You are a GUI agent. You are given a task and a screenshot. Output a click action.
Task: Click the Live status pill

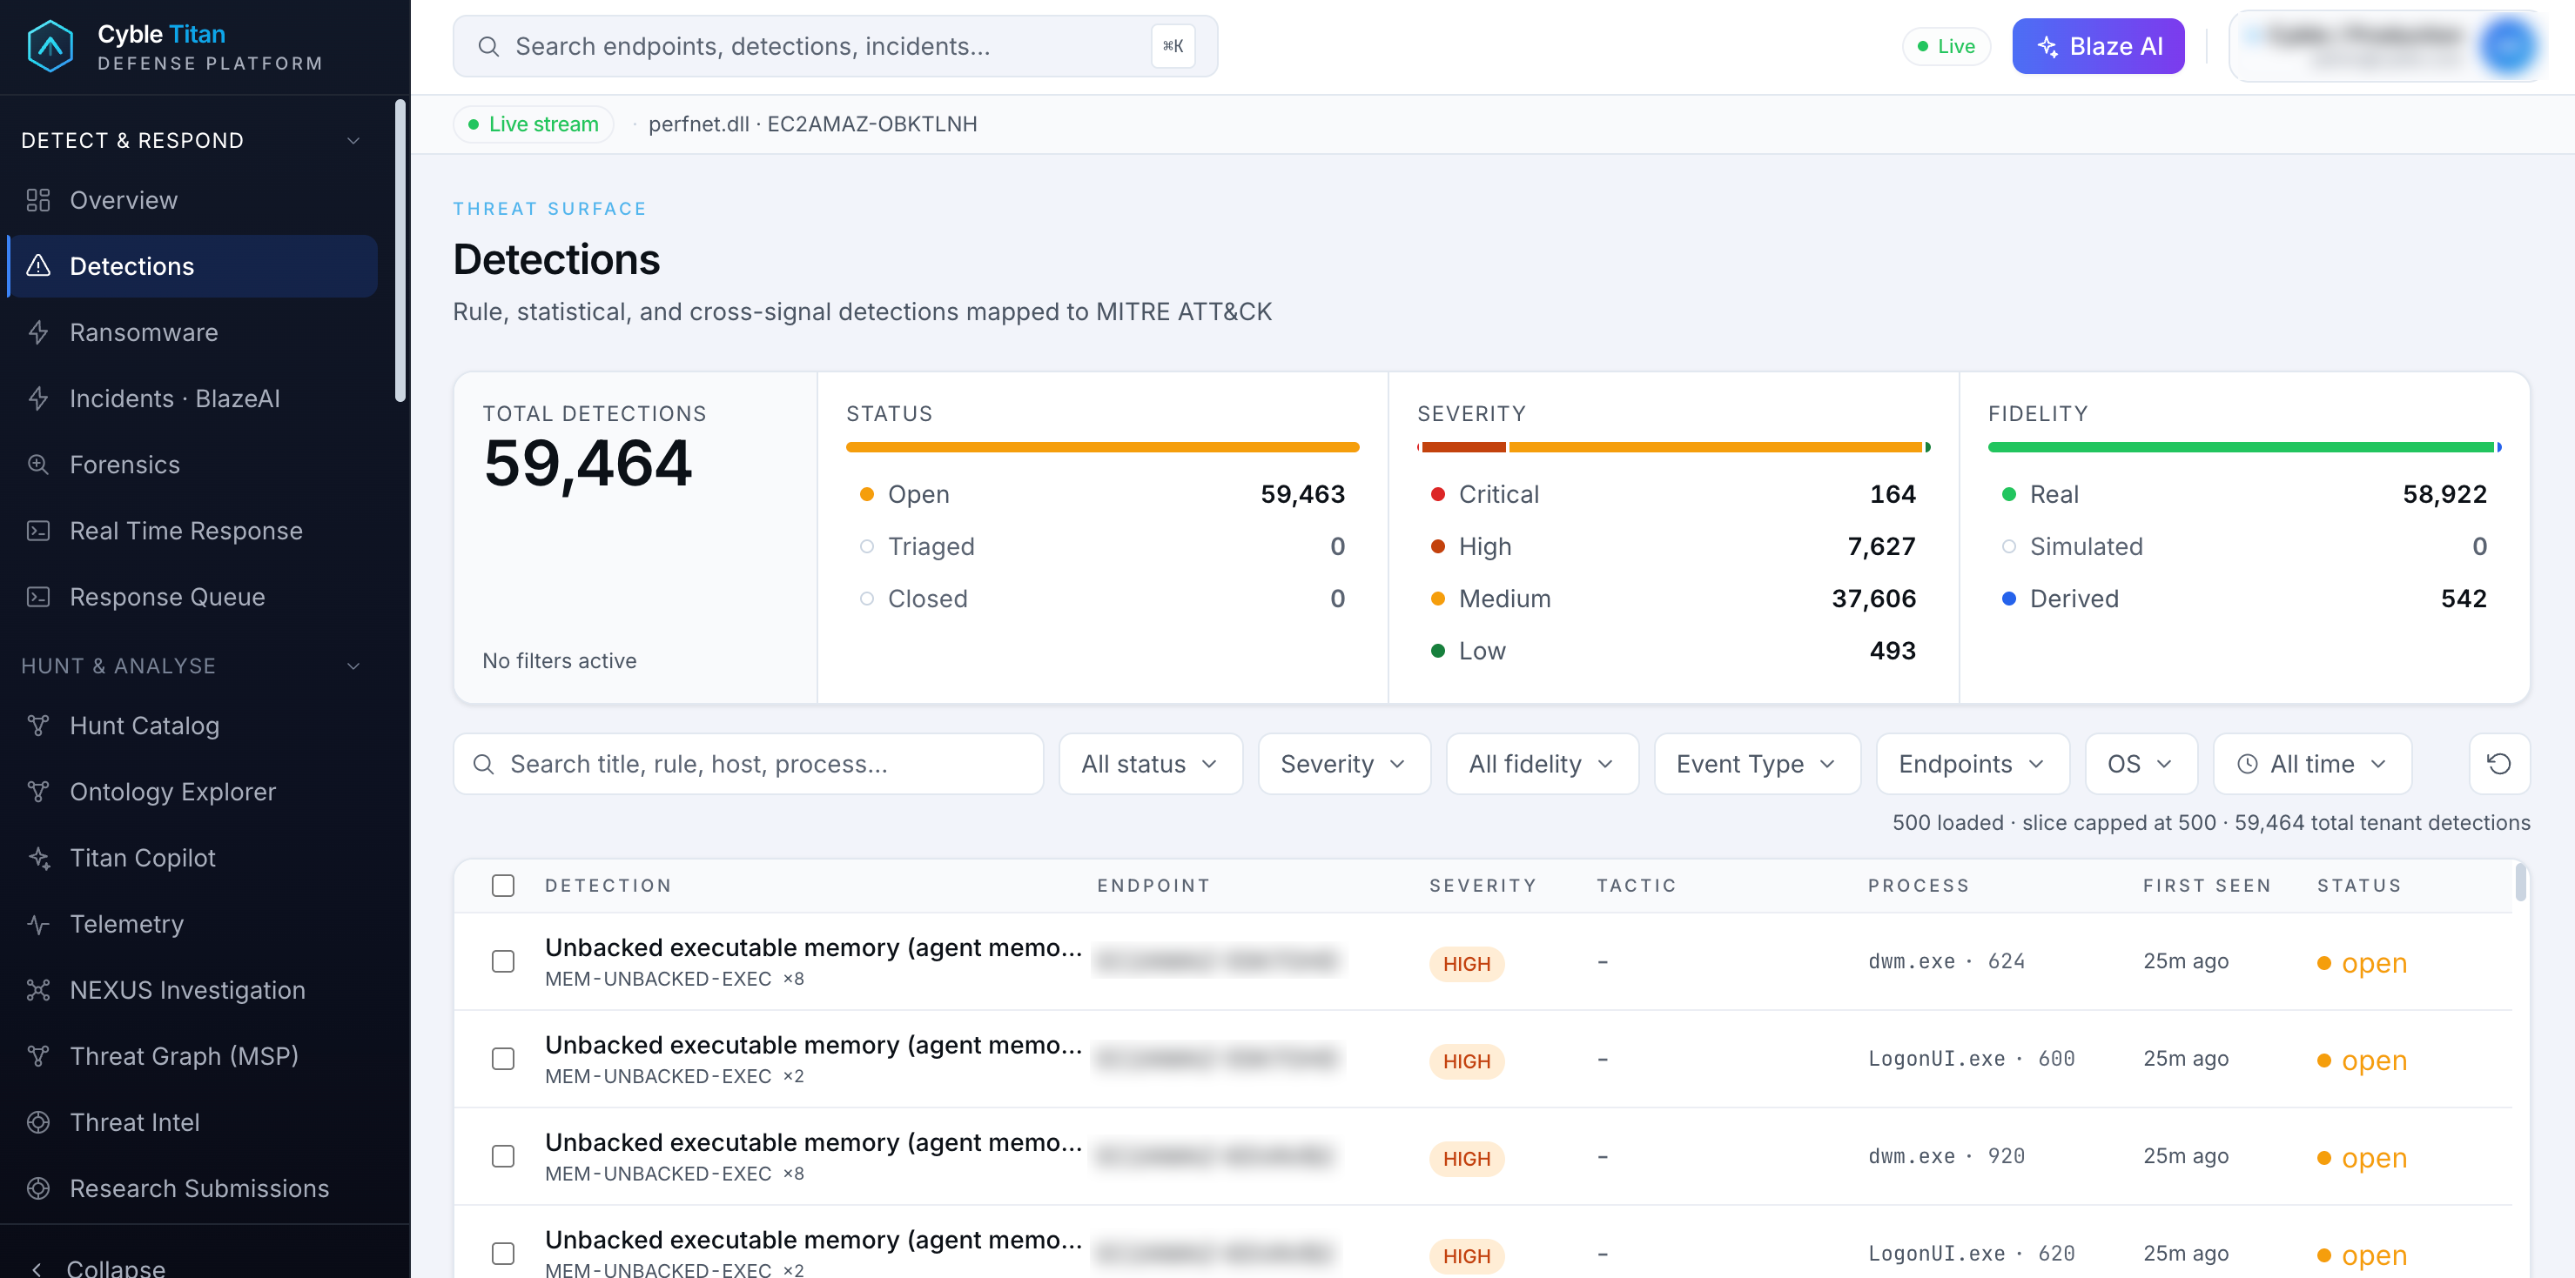[1946, 46]
